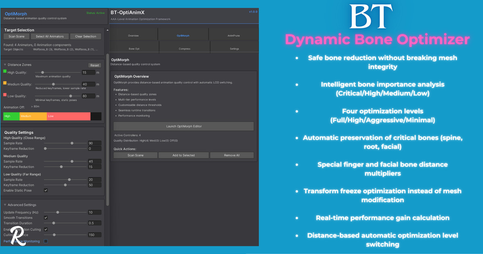Open the Bone Opt tab
Image resolution: width=483 pixels, height=254 pixels.
[134, 49]
